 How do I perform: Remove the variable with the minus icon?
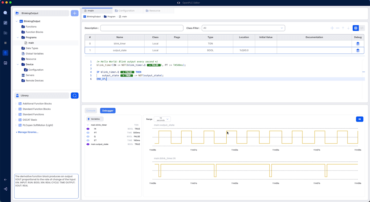338,28
